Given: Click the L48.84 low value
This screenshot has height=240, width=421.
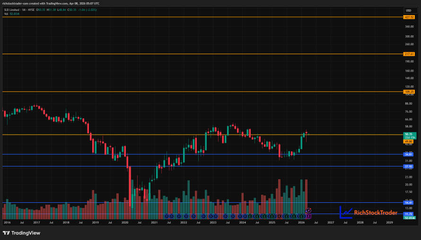Looking at the screenshot, I should 61,10.
